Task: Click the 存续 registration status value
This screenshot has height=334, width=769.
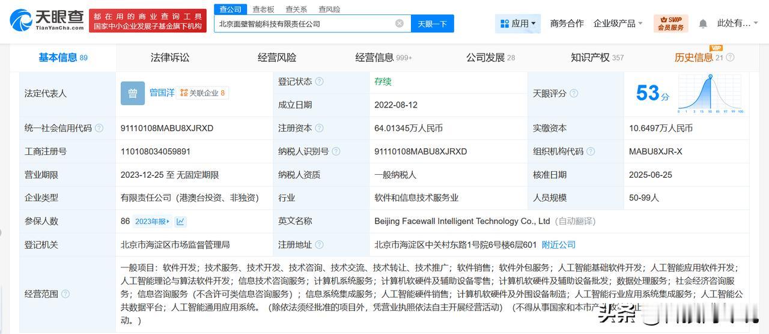Action: (x=383, y=82)
